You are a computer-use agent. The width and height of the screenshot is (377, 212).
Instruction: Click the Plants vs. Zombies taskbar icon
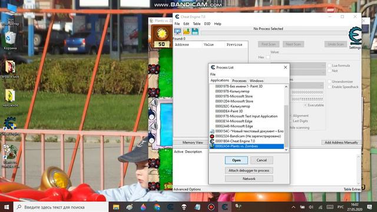click(238, 207)
